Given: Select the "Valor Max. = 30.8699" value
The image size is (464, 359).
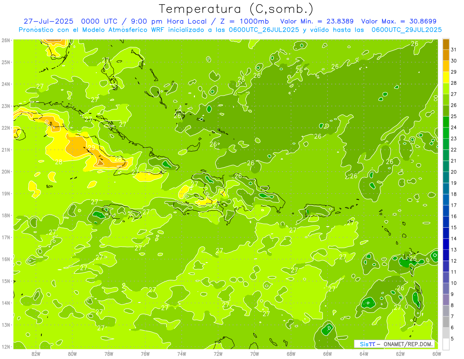Looking at the screenshot, I should click(399, 21).
